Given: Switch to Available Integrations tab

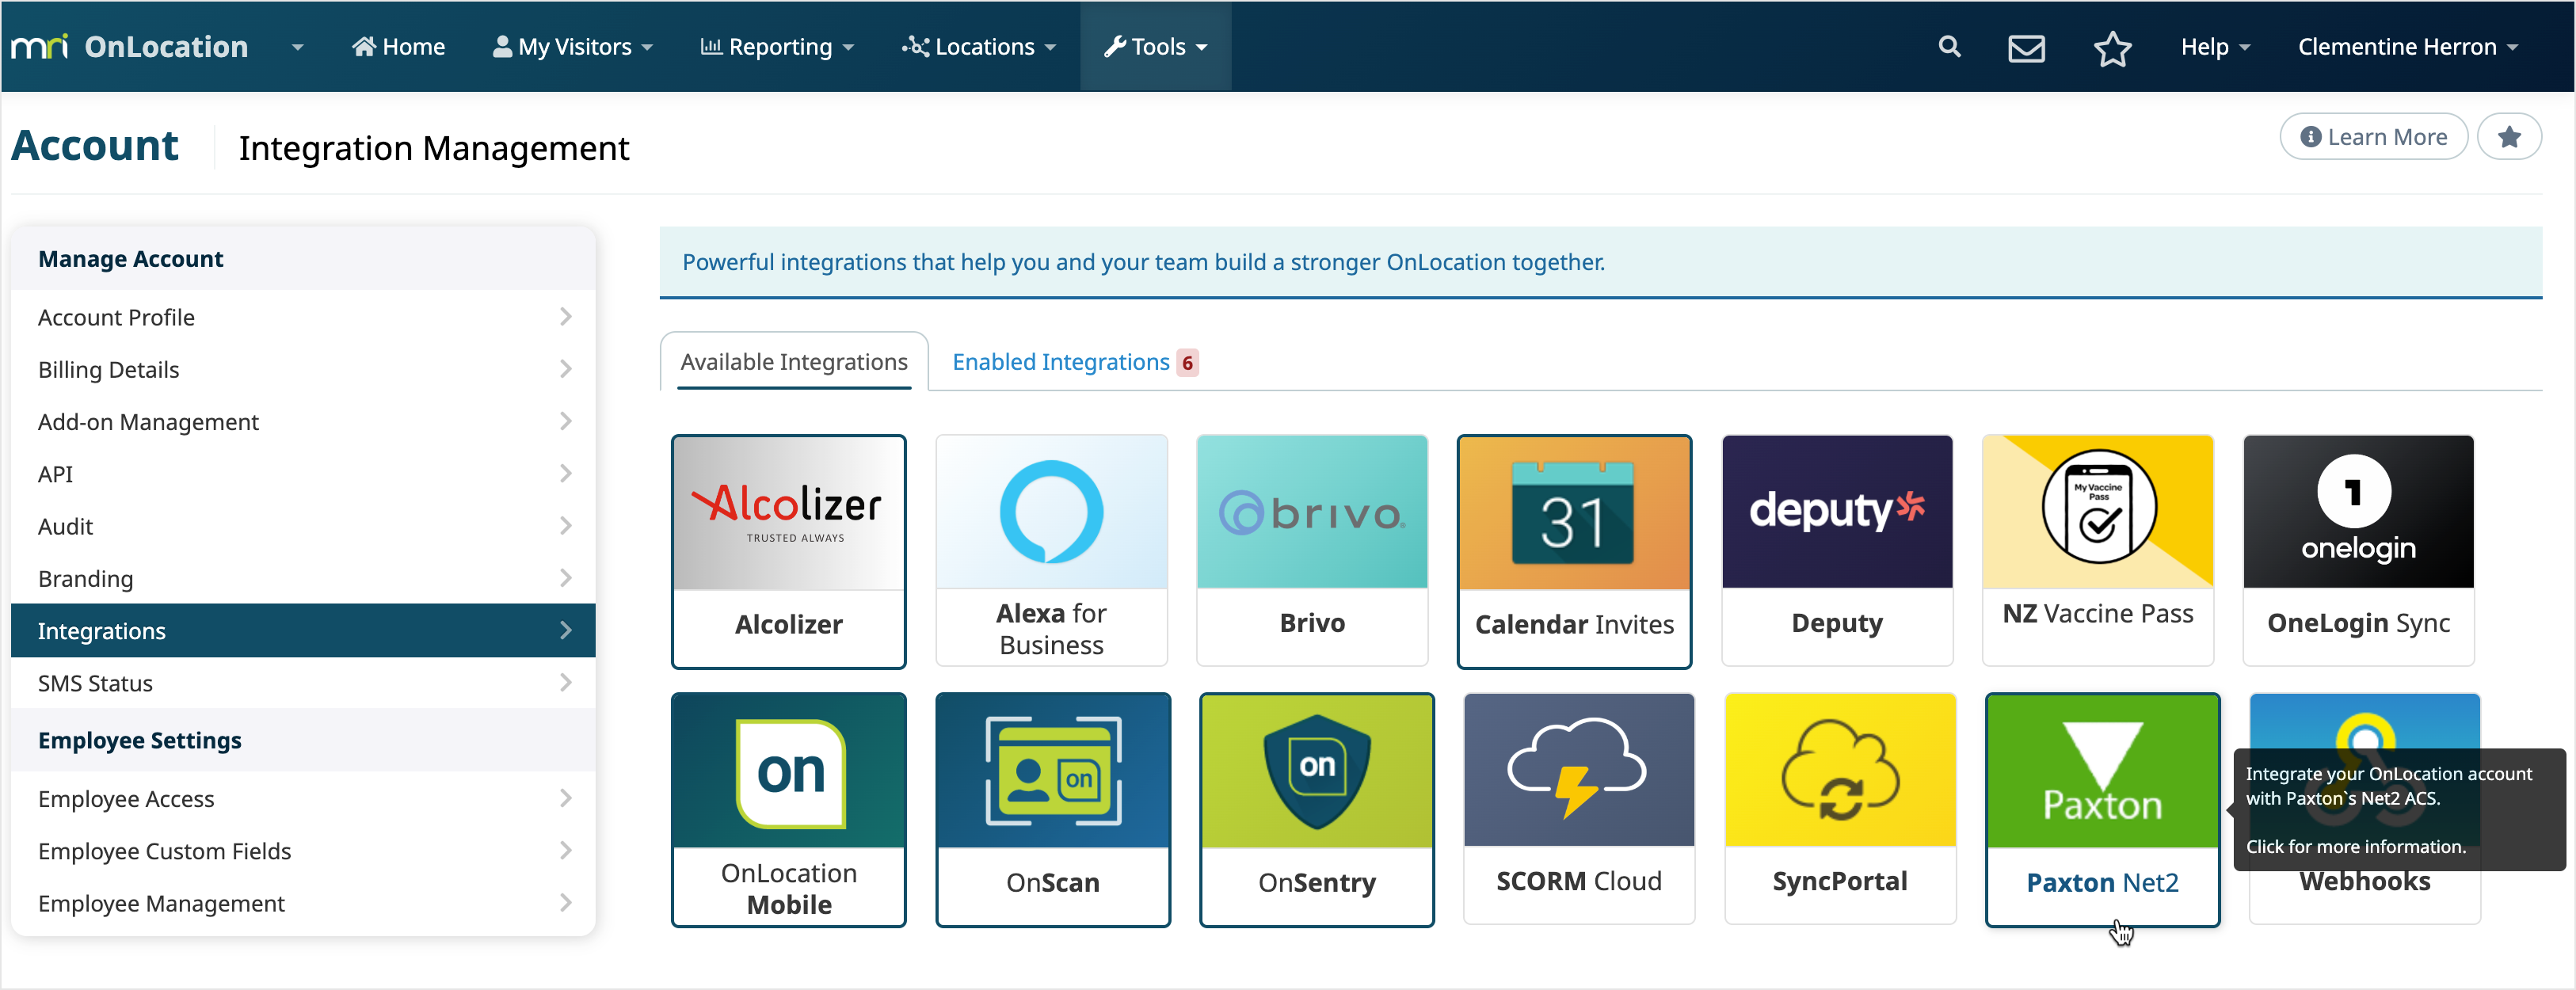Looking at the screenshot, I should pos(794,362).
